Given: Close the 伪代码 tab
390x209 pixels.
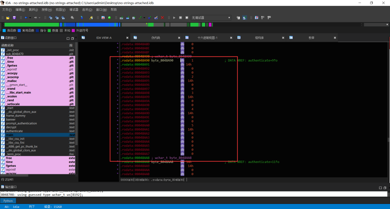Looking at the screenshot, I should pos(179,38).
